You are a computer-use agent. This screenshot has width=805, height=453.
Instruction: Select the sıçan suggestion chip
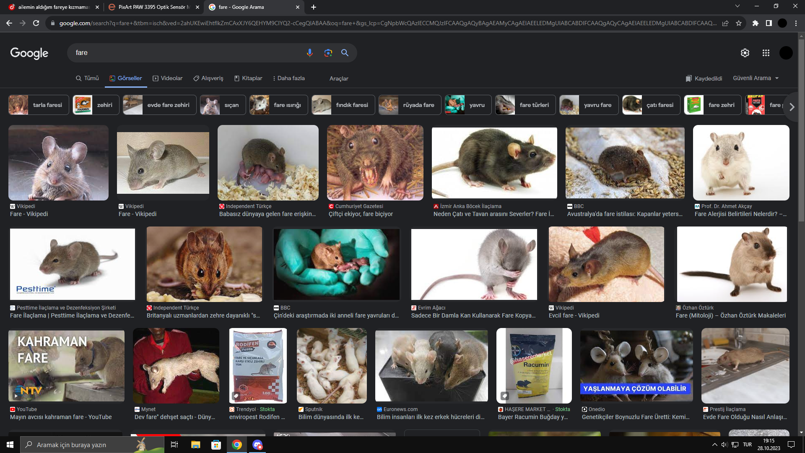pos(223,105)
